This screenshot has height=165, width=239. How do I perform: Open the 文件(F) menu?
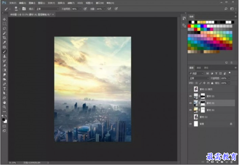(13, 3)
